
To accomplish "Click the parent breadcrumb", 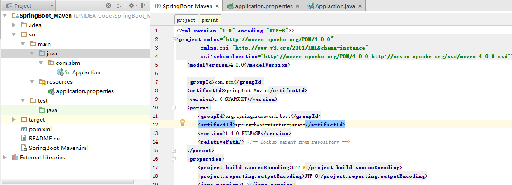I will (x=210, y=20).
